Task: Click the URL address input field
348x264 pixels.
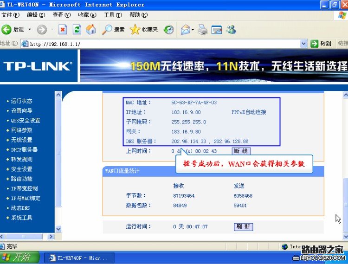Action: (164, 44)
